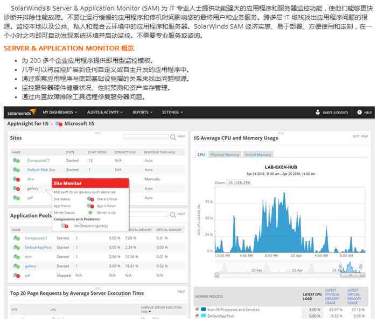
Task: Click the Microsoft IIS status icon in breadcrumb
Action: point(59,124)
